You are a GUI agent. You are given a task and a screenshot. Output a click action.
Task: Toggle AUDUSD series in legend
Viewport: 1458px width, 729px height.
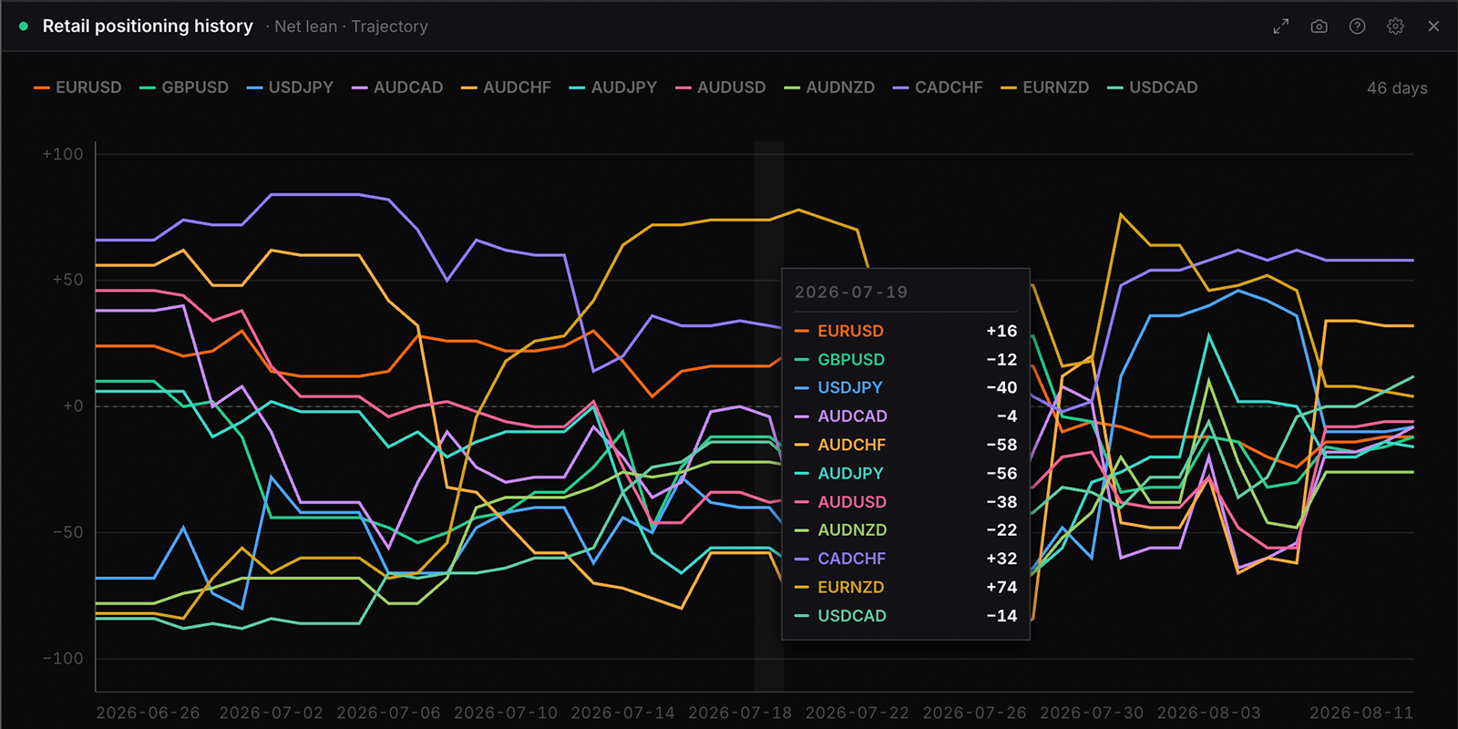(720, 87)
